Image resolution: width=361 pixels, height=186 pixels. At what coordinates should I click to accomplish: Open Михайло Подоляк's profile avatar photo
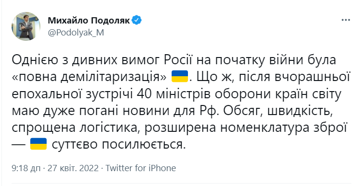coord(26,26)
